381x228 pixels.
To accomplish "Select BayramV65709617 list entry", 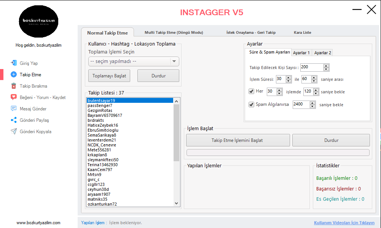I will pos(130,115).
